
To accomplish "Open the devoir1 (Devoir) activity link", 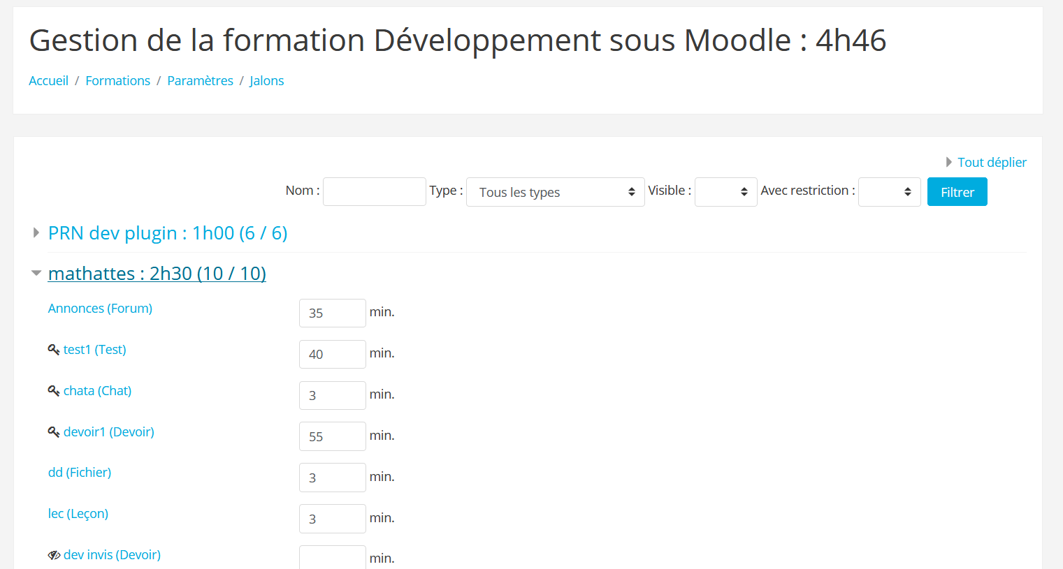I will coord(108,432).
